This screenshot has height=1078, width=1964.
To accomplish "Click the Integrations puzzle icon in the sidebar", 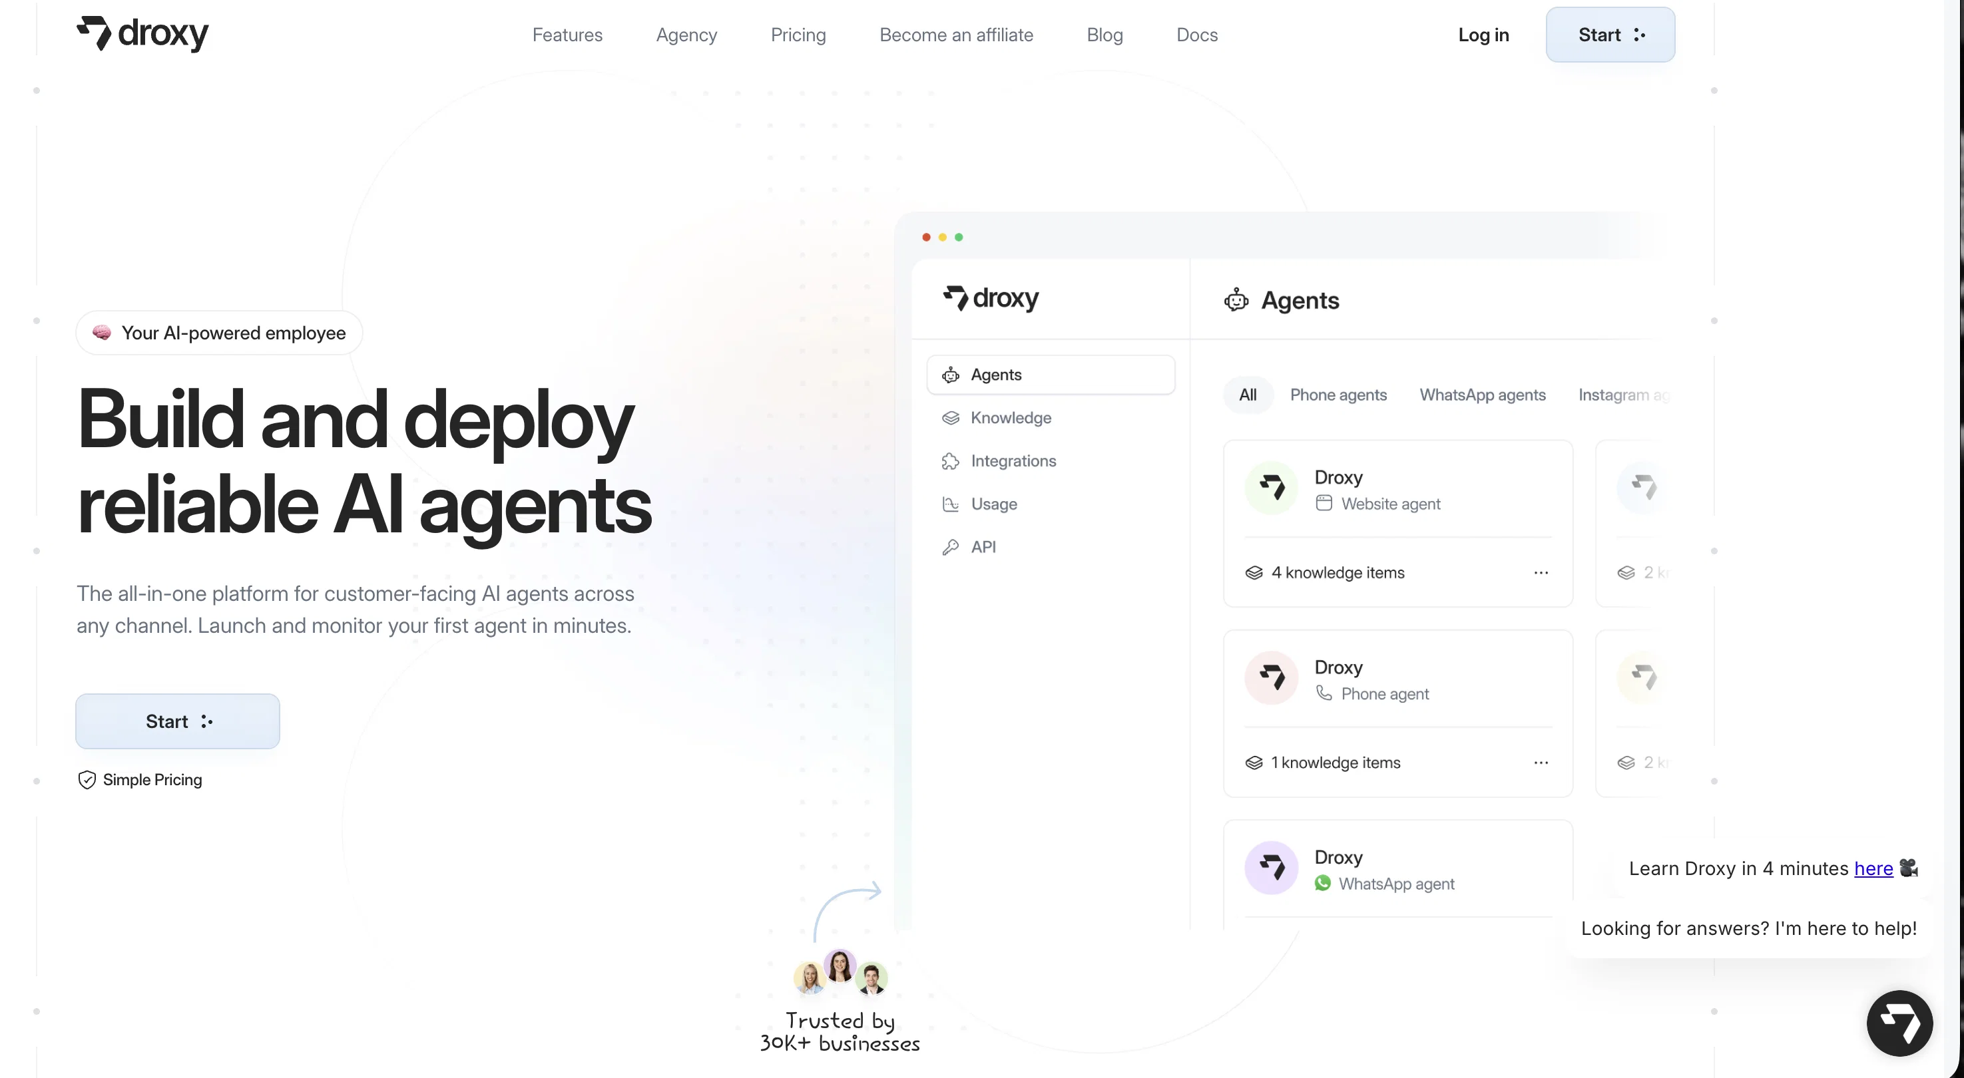I will [951, 461].
